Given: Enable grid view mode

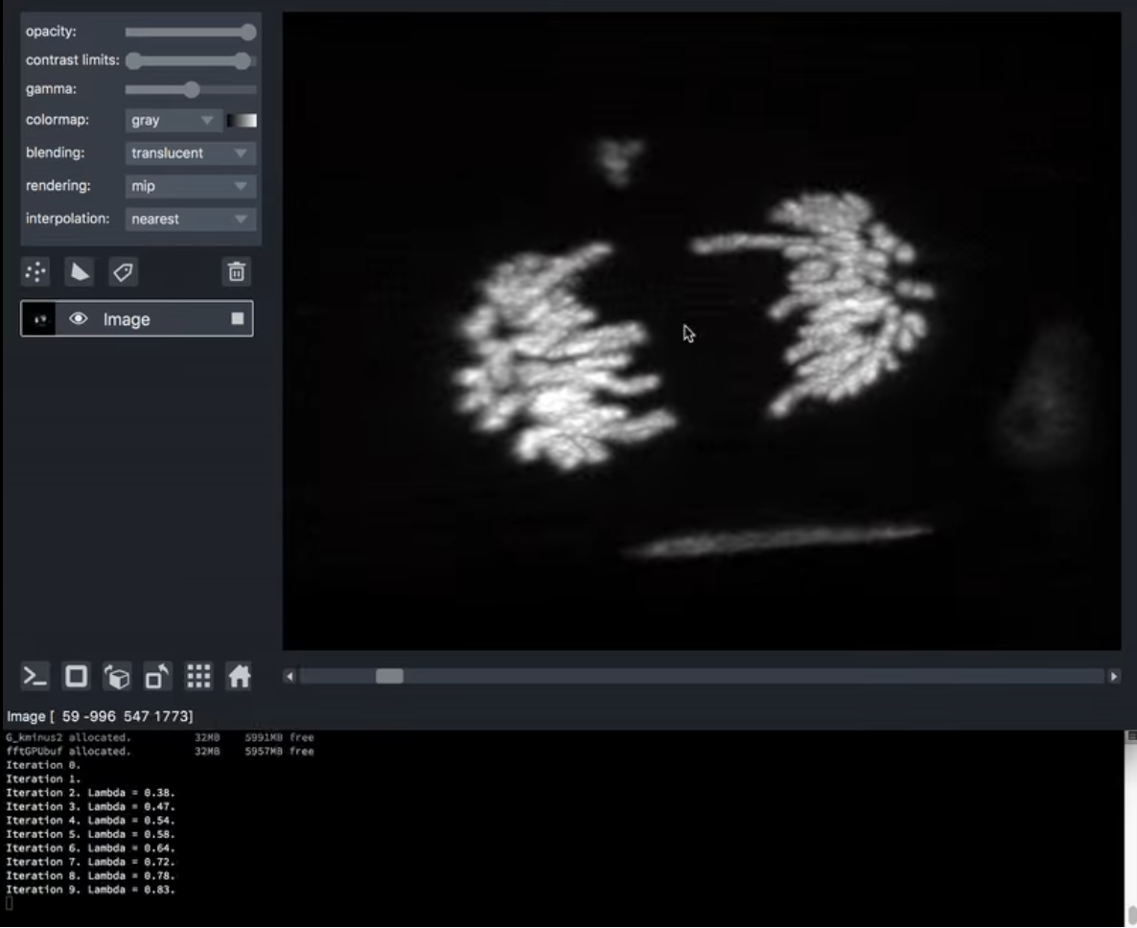Looking at the screenshot, I should [x=198, y=678].
